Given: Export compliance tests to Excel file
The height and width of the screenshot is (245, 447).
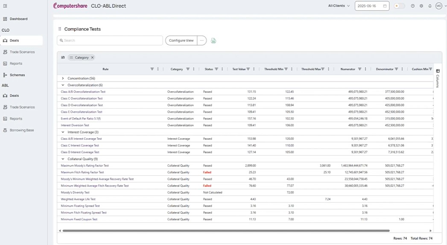Looking at the screenshot, I should 213,41.
